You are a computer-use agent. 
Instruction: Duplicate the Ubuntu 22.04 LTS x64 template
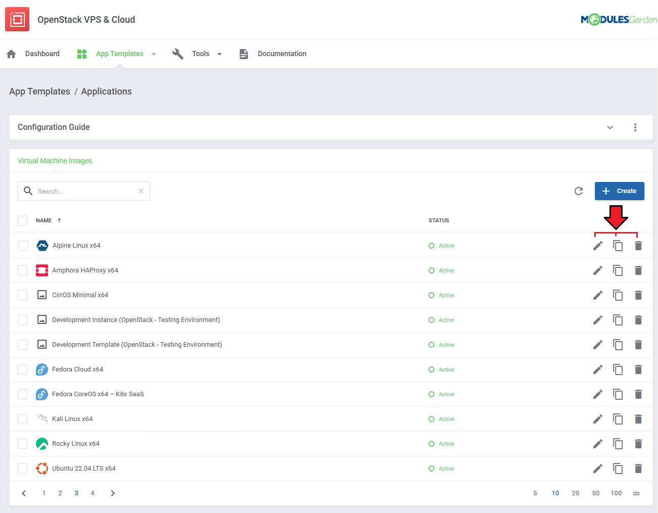tap(618, 469)
